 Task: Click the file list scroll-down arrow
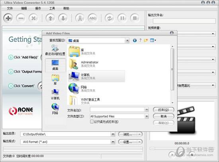(172, 103)
